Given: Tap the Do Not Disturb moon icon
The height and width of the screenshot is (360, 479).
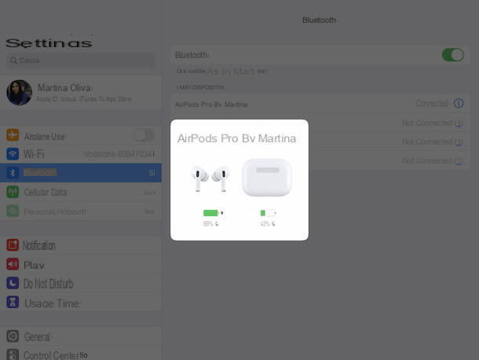Looking at the screenshot, I should tap(13, 283).
